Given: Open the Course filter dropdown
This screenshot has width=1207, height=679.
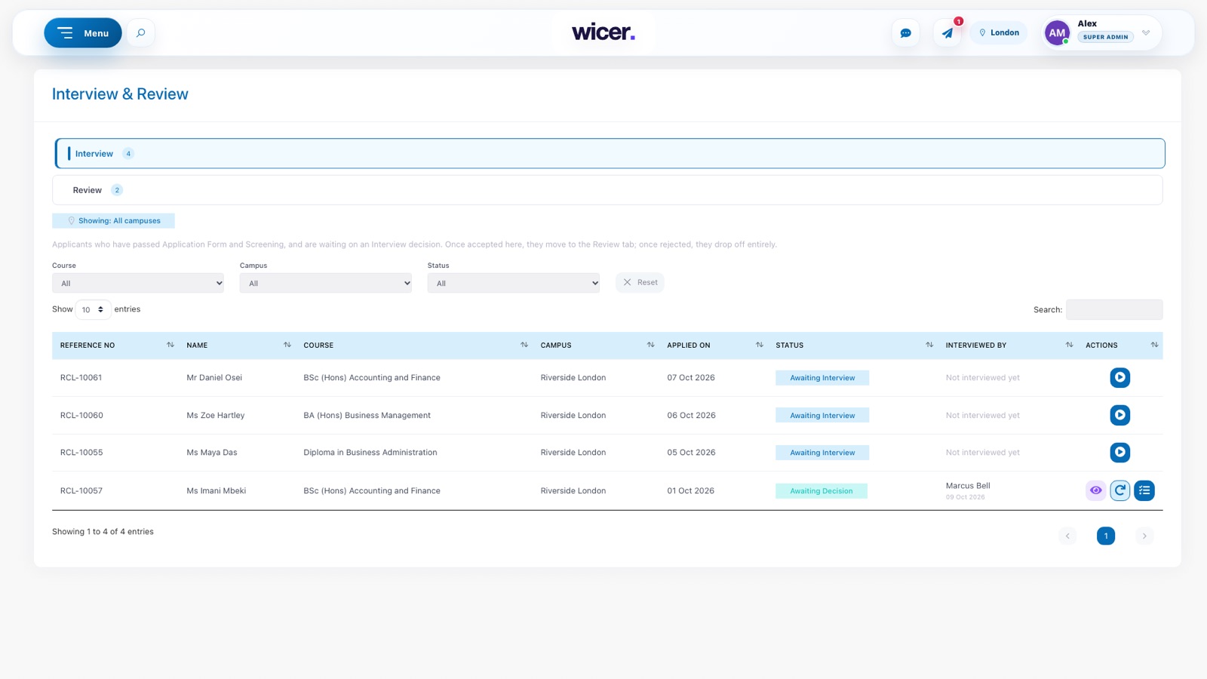Looking at the screenshot, I should pyautogui.click(x=138, y=284).
